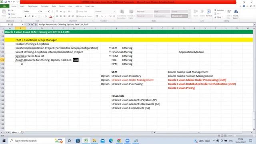This screenshot has height=144, width=256.
Task: Open Sort & Filter menu
Action: point(229,14)
